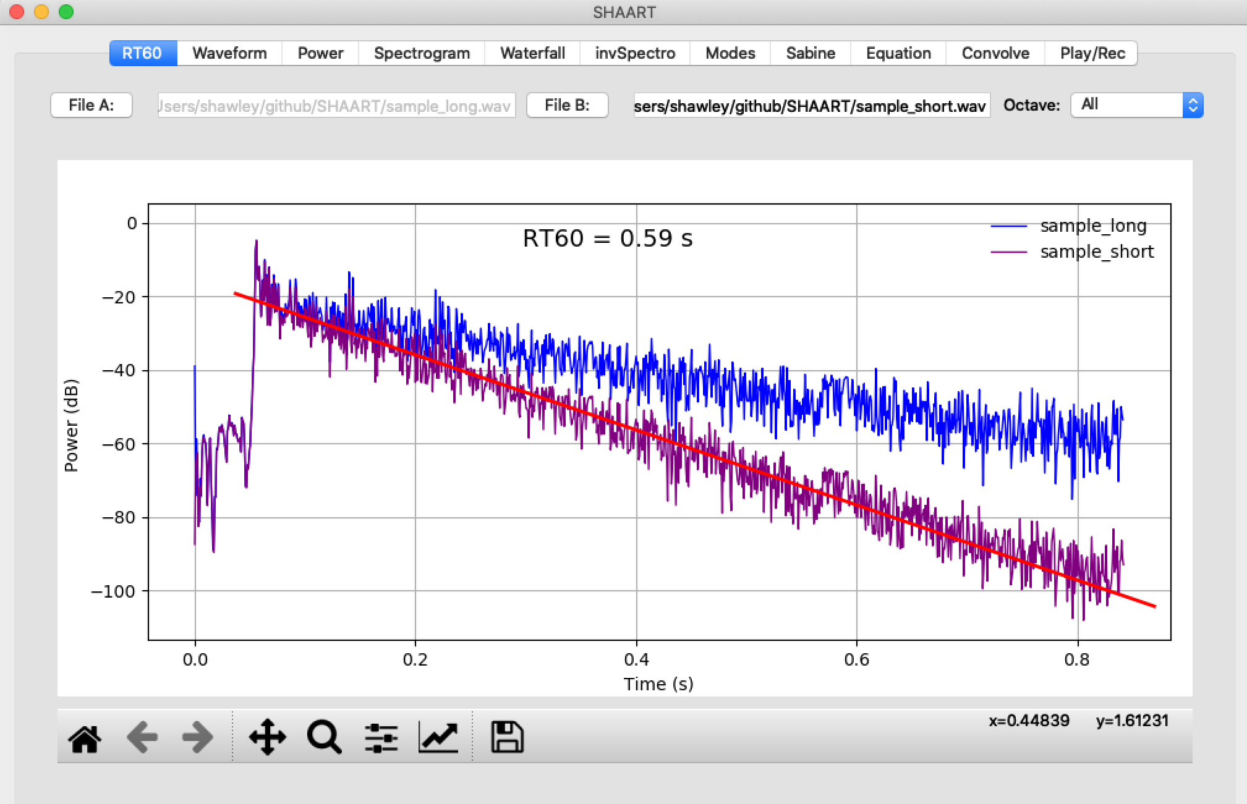This screenshot has width=1247, height=804.
Task: Click the y=1.61231 cursor readout
Action: (x=1132, y=721)
